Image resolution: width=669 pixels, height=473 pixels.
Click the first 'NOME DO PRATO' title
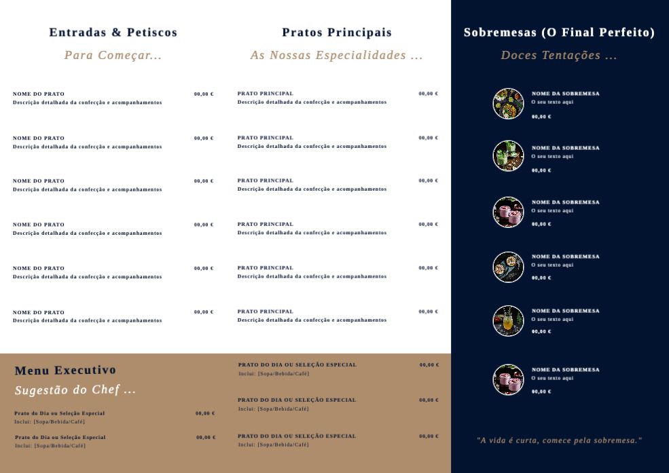pyautogui.click(x=39, y=94)
